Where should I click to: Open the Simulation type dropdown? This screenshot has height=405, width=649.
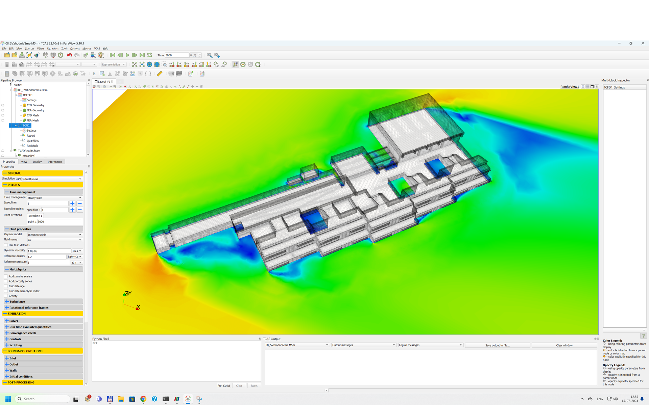[x=52, y=179]
